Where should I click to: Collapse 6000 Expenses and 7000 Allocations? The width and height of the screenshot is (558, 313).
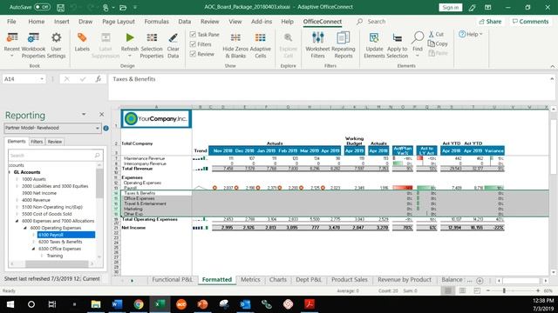click(17, 221)
